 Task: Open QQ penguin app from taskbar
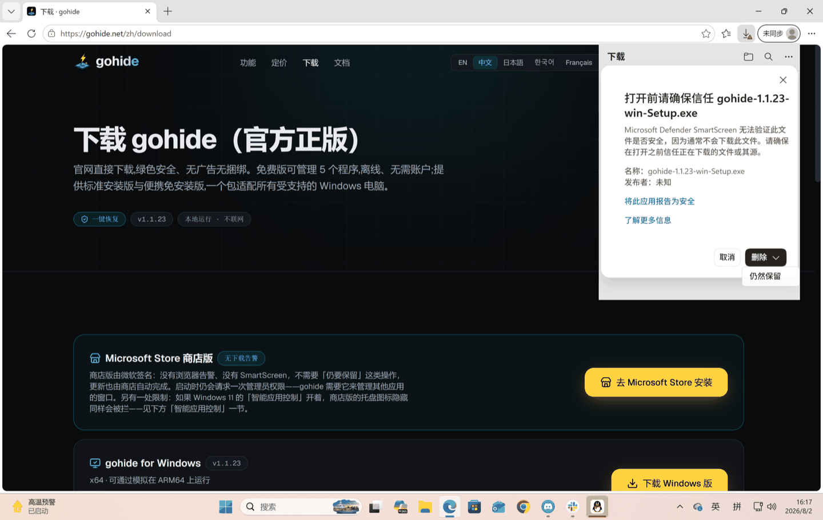597,507
